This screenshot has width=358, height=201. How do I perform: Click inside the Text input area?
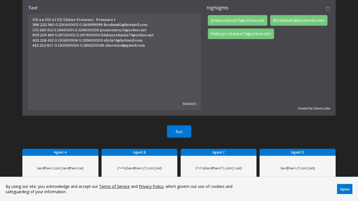114,75
